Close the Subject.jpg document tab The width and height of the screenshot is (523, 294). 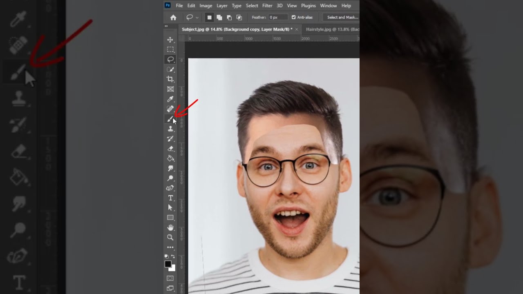[x=297, y=29]
